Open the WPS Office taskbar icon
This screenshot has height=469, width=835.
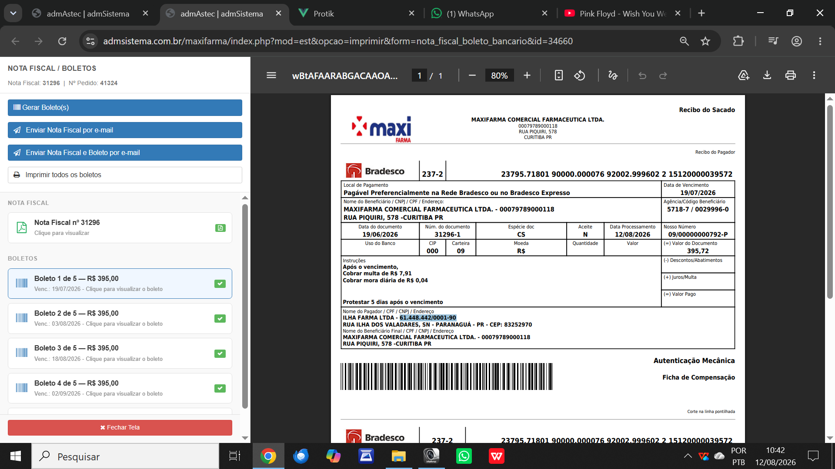point(497,456)
